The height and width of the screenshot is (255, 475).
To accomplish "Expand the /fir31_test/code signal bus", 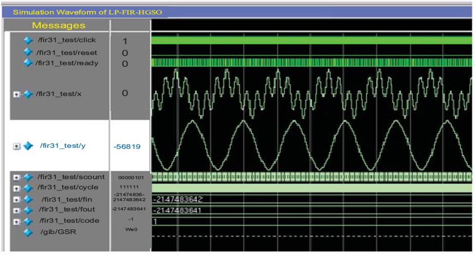I will [x=16, y=221].
